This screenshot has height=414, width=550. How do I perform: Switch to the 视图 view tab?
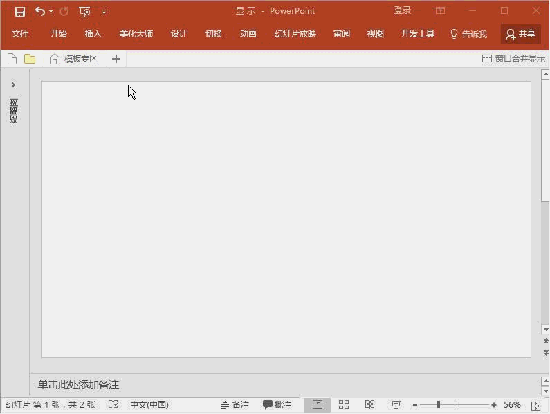click(376, 34)
